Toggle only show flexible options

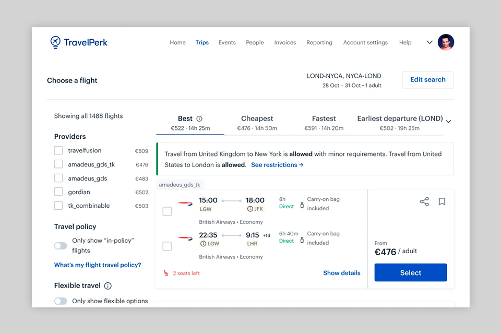(61, 301)
